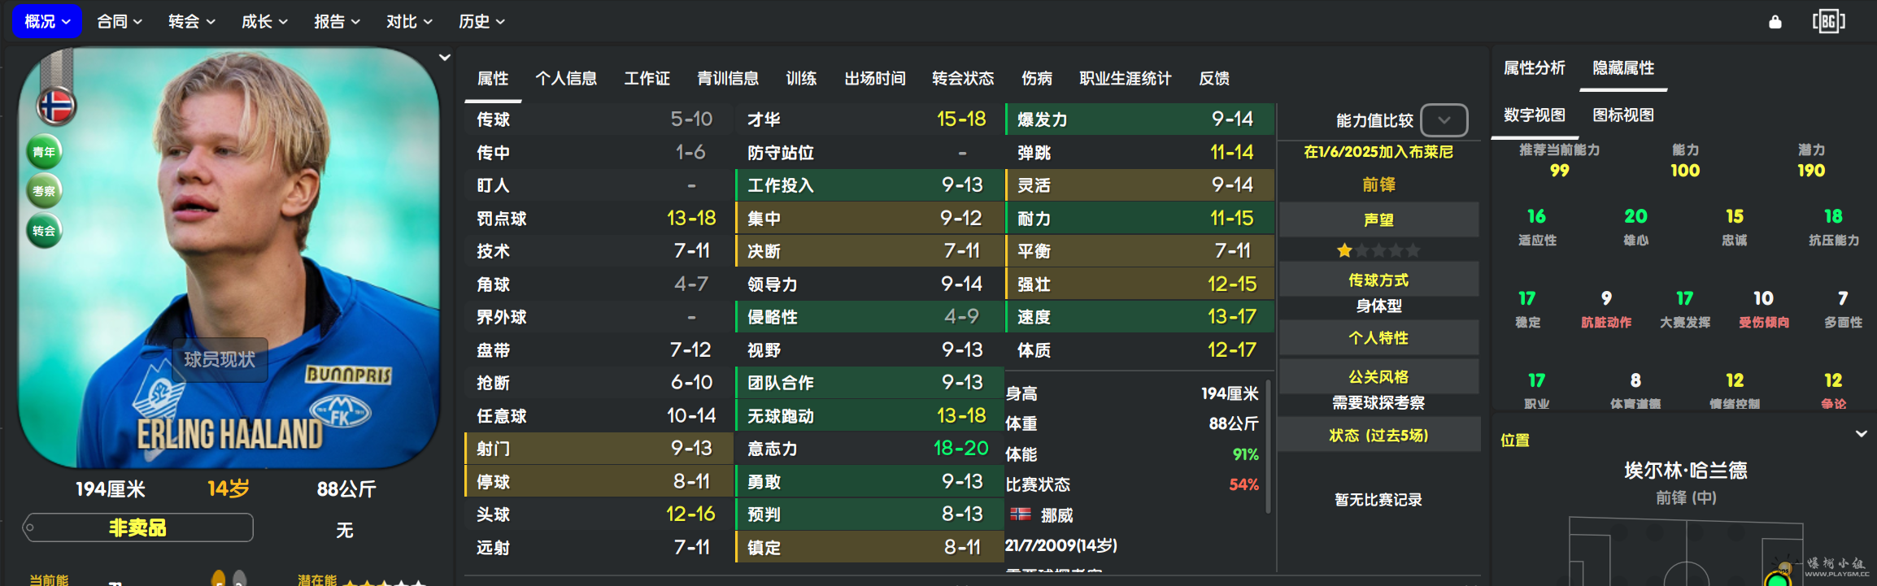The height and width of the screenshot is (586, 1877).
Task: Click the 声望 reputation button
Action: coord(1378,220)
